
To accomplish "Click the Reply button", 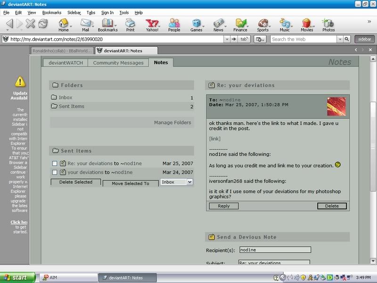I will (223, 206).
